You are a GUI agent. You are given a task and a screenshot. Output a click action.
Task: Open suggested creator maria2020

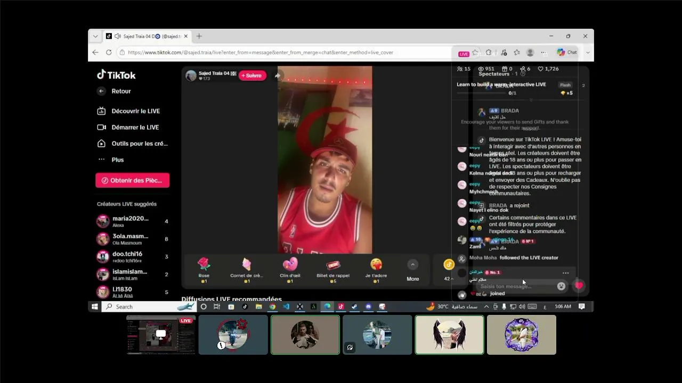(133, 221)
